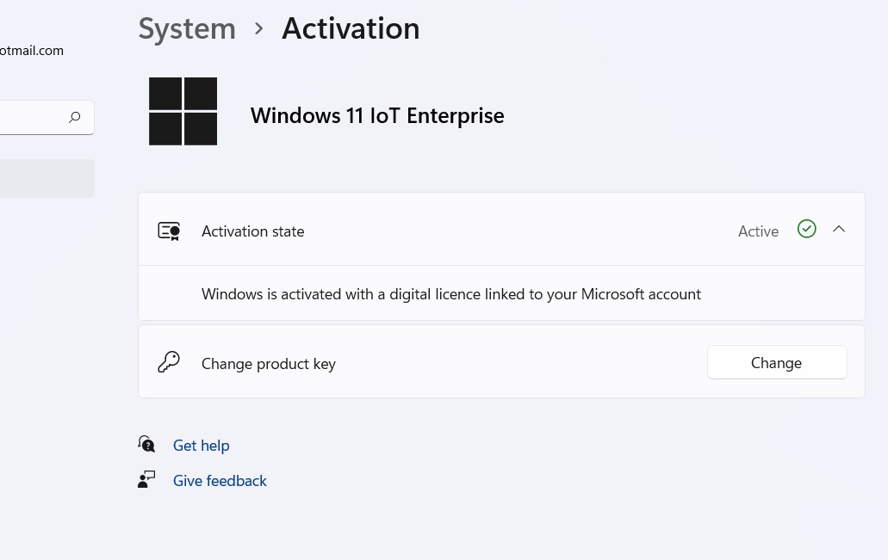Collapse the Activation state section
The height and width of the screenshot is (560, 888).
point(839,230)
